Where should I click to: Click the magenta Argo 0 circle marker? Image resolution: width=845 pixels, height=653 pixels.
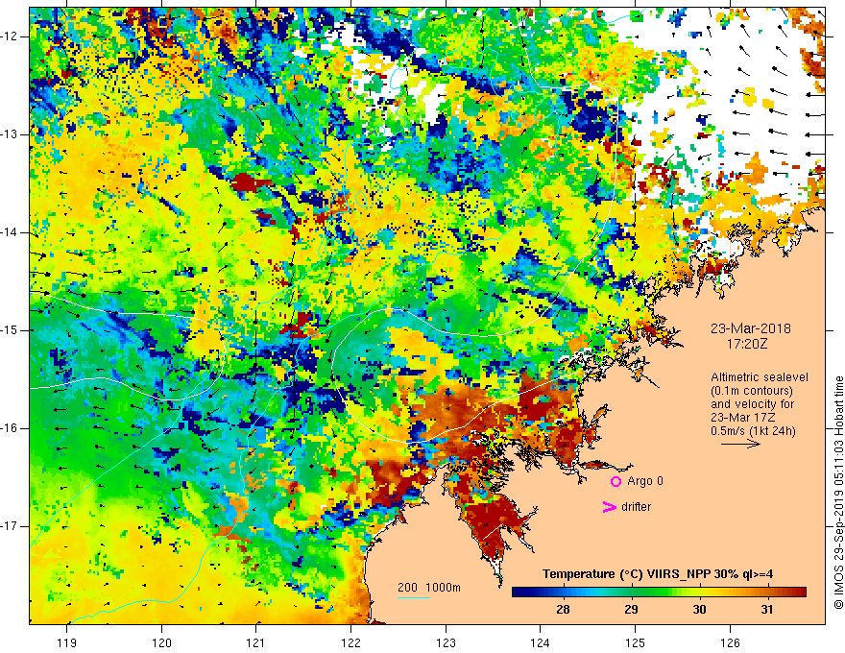[x=616, y=481]
